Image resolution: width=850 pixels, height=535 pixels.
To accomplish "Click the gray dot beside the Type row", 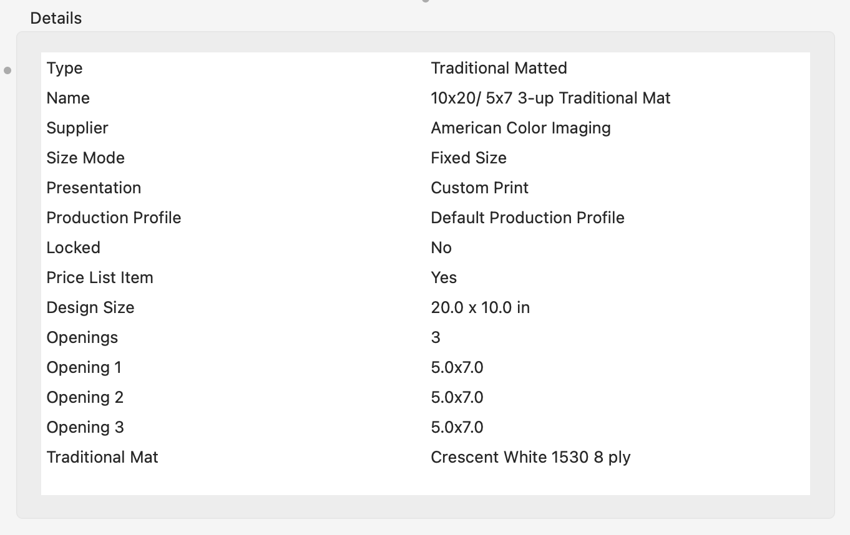I will [x=7, y=70].
